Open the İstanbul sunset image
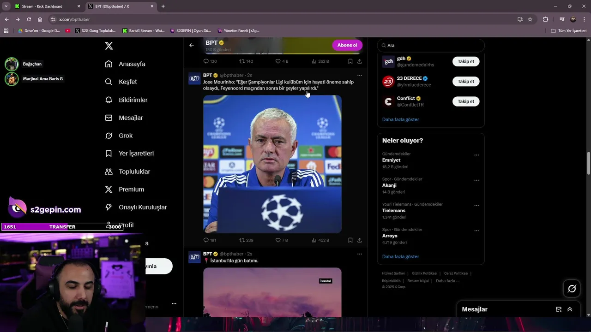Image resolution: width=591 pixels, height=332 pixels. point(272,292)
